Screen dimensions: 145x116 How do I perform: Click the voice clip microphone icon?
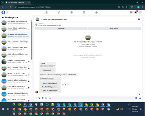(x=36, y=98)
